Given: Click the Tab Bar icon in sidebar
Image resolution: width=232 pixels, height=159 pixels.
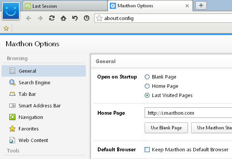Looking at the screenshot, I should tap(12, 94).
